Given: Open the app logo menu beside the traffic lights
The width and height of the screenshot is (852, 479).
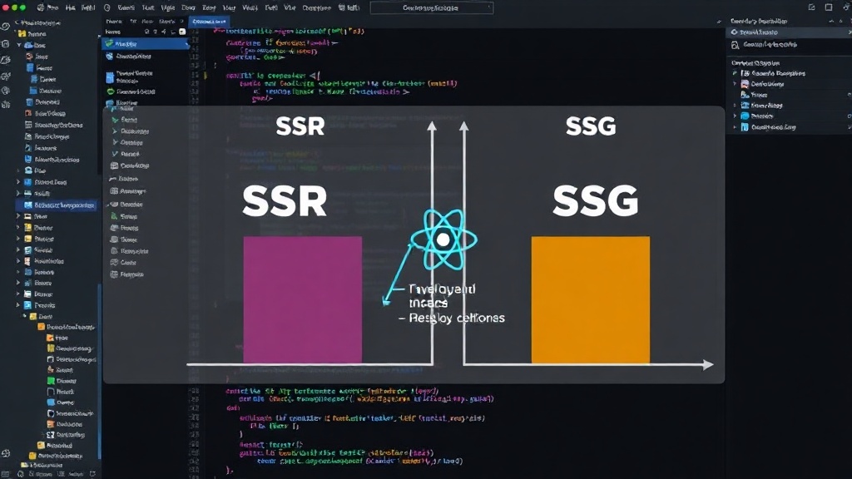Looking at the screenshot, I should click(x=42, y=7).
